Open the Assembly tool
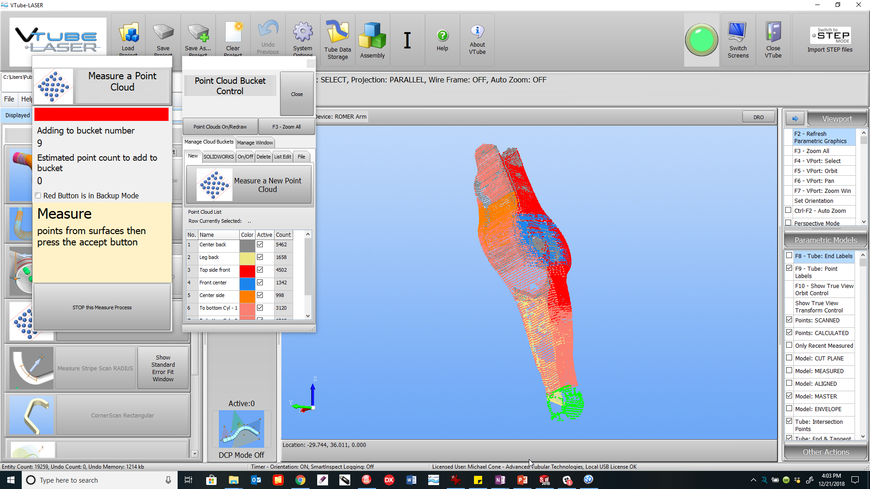870x489 pixels. (372, 36)
